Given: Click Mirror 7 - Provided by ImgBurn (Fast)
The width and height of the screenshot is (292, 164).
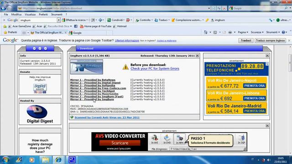Looking at the screenshot, I should click(x=97, y=97).
